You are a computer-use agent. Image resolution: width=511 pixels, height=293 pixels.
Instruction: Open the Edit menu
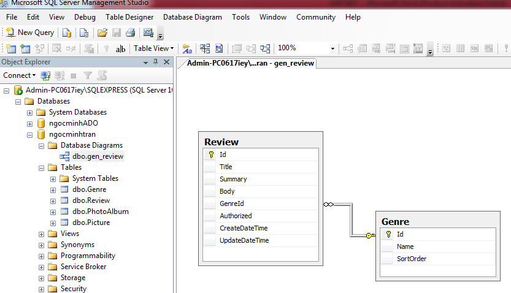33,17
